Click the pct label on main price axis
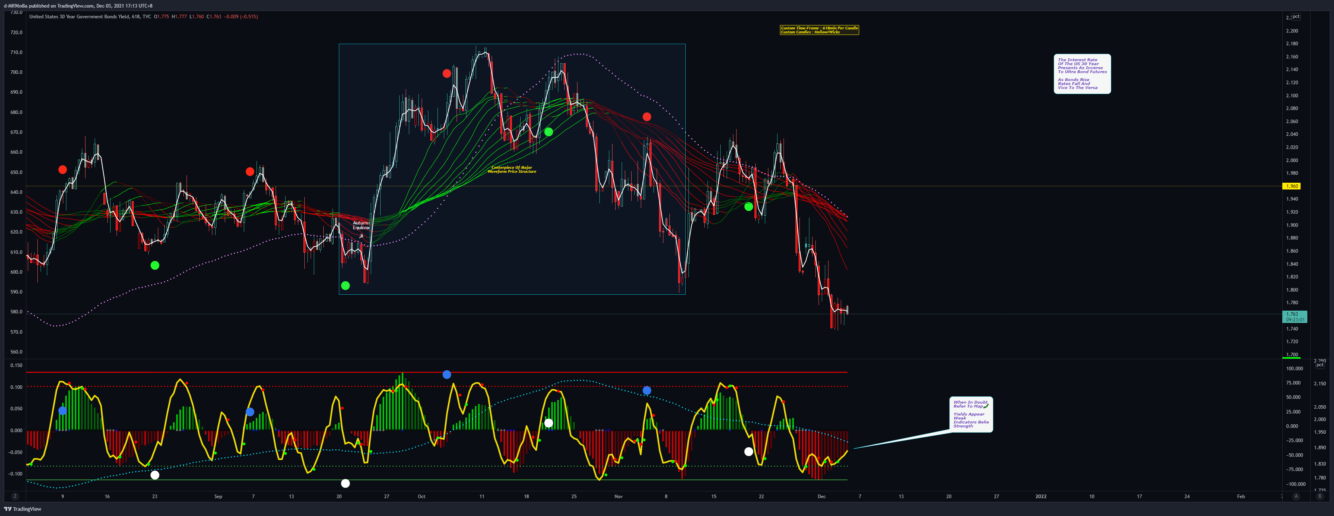This screenshot has width=1334, height=516. pyautogui.click(x=1296, y=17)
